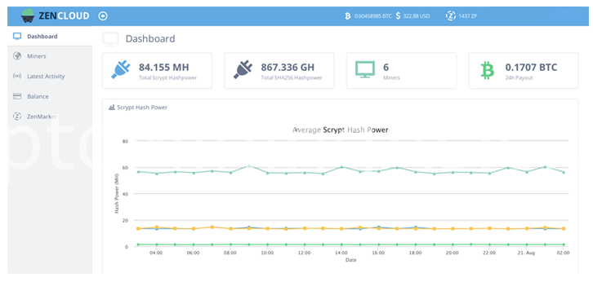The height and width of the screenshot is (295, 593).
Task: Click the 1437 ZP points value
Action: coord(465,16)
